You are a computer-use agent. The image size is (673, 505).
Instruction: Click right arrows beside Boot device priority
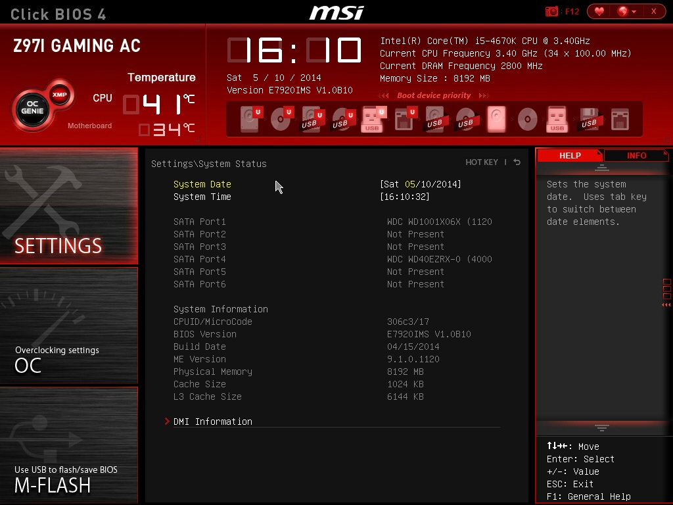click(x=484, y=95)
